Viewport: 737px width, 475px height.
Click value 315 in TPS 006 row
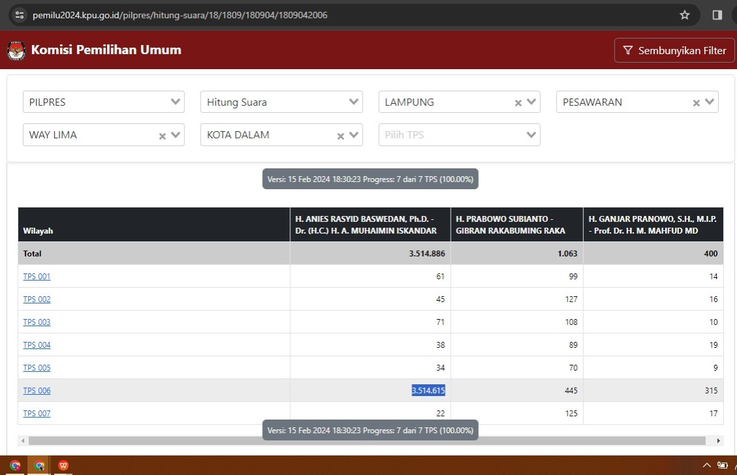pyautogui.click(x=711, y=390)
